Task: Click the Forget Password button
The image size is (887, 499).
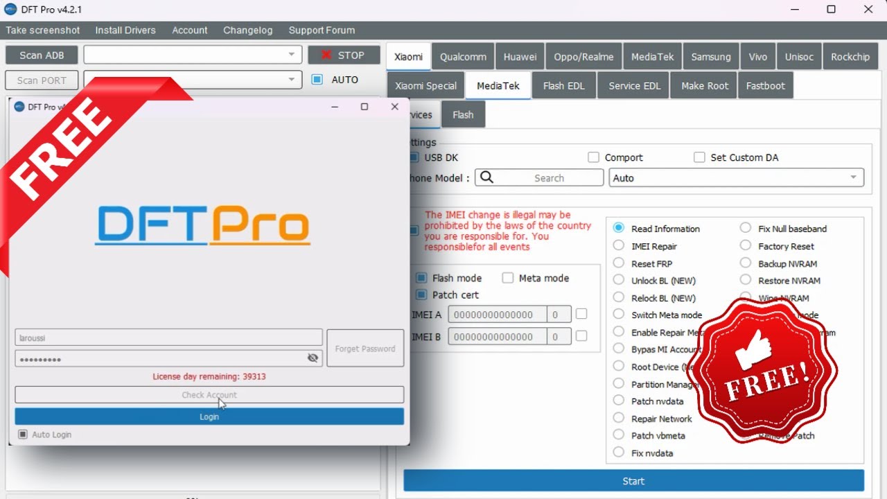Action: [x=365, y=349]
